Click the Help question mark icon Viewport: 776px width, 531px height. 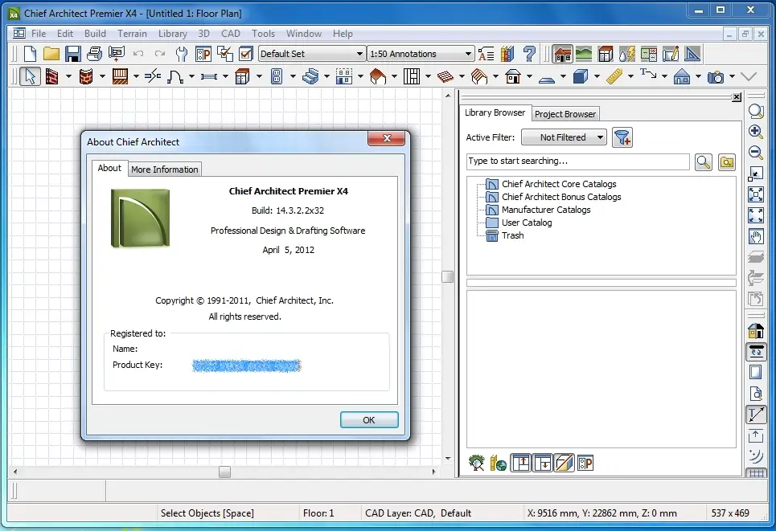coord(529,53)
